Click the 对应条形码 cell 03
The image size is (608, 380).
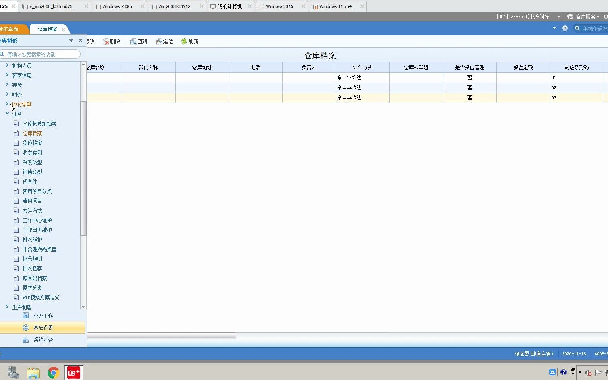click(577, 98)
